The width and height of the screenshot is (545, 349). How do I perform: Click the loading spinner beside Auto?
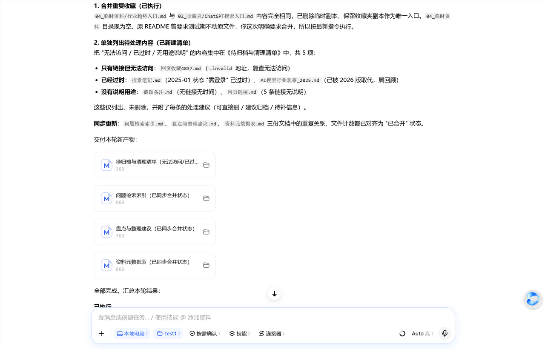402,334
